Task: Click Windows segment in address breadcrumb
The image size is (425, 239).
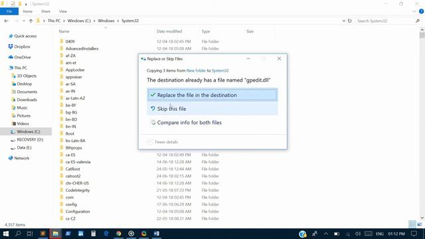Action: pos(106,21)
